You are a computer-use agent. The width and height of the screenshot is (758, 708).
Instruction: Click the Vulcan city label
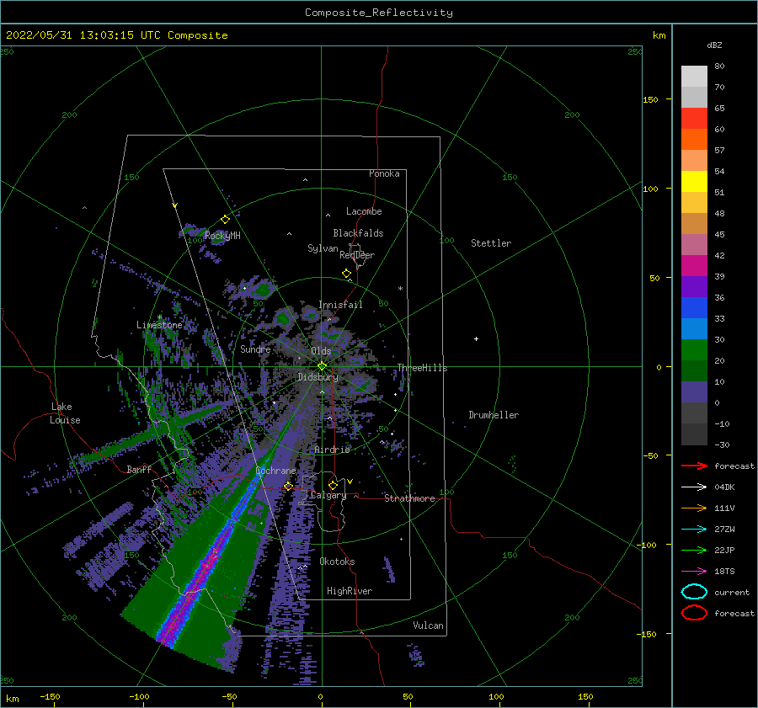[x=428, y=625]
